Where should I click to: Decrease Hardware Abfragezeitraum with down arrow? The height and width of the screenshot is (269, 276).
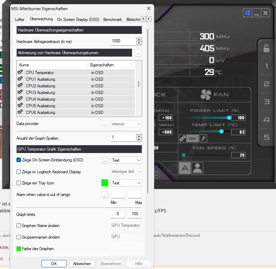(139, 43)
